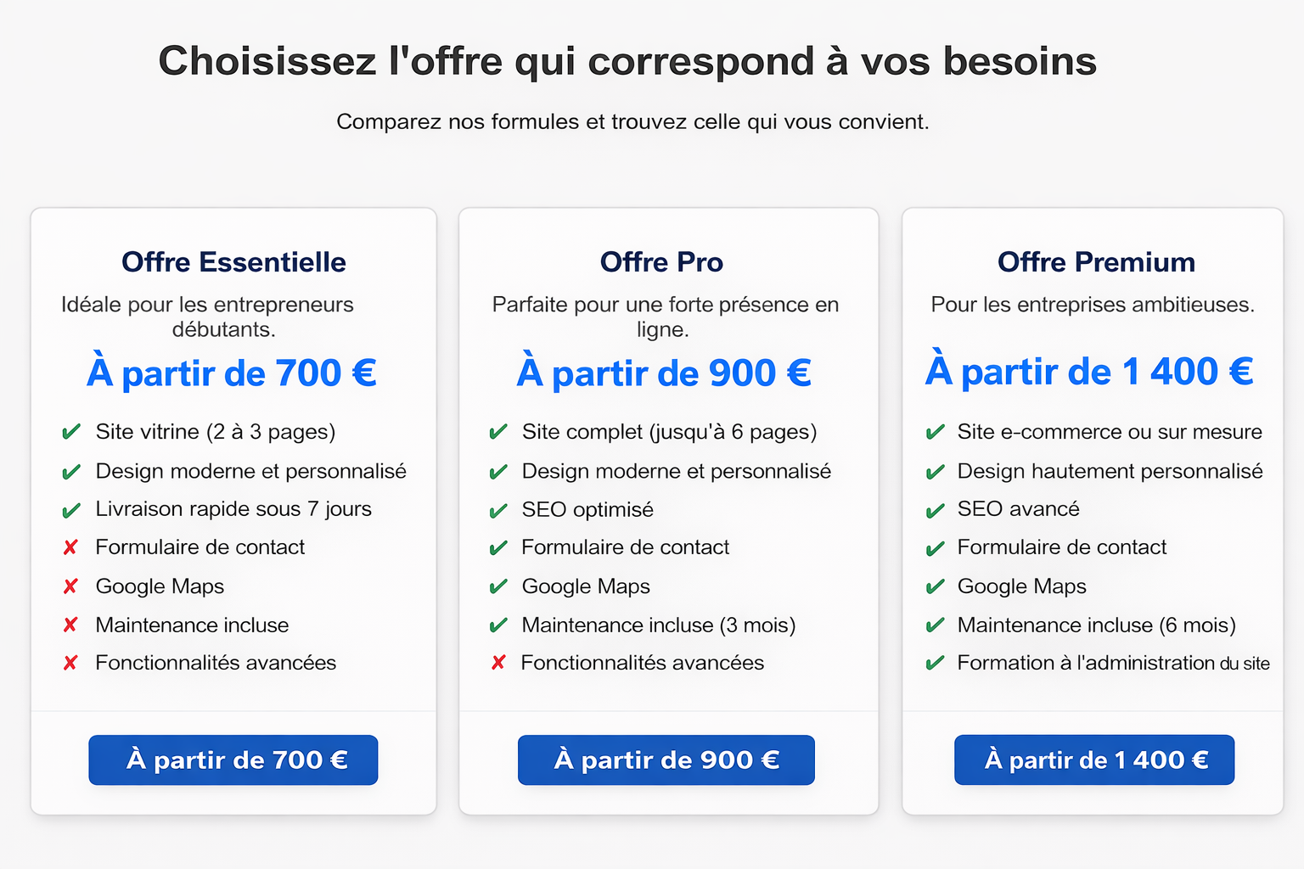Click the Offre Premium heading
Image resolution: width=1304 pixels, height=869 pixels.
click(x=1096, y=262)
